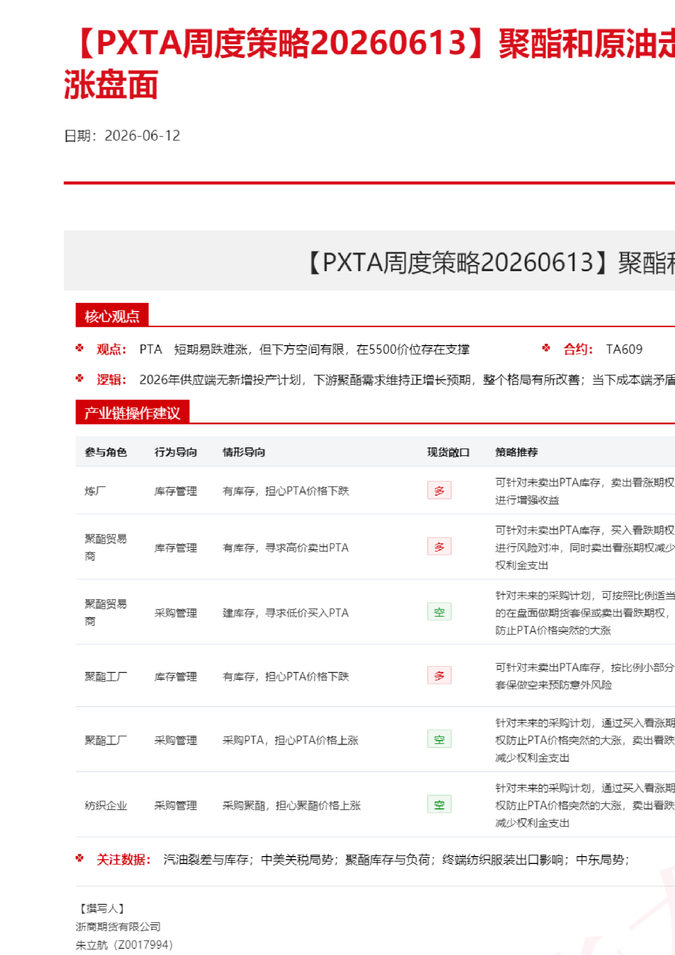Click 聚酯工厂 in the 采购PTA row
Screen dimensions: 675x955
pyautogui.click(x=106, y=740)
